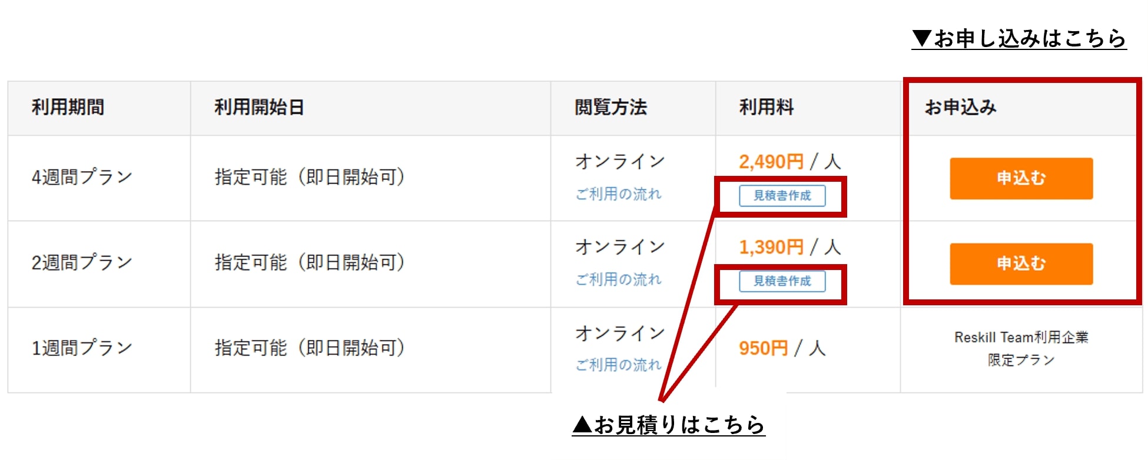Image resolution: width=1148 pixels, height=460 pixels.
Task: Click 申込む button for 4週間プラン
Action: click(x=1020, y=178)
